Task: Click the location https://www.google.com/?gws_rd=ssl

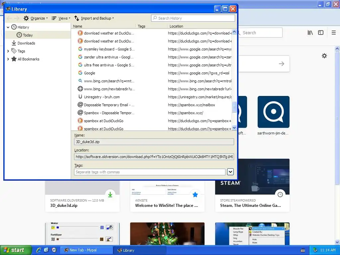Action: pyautogui.click(x=199, y=73)
